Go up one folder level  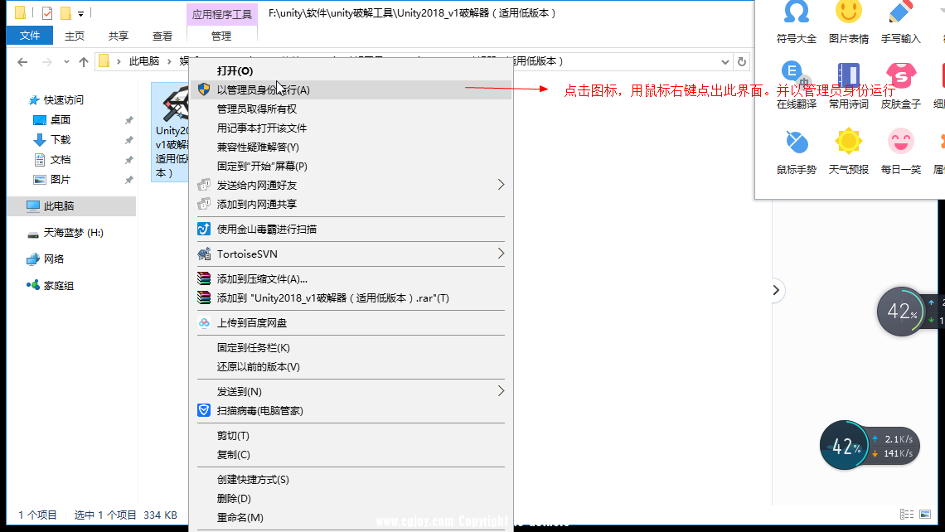[x=84, y=61]
